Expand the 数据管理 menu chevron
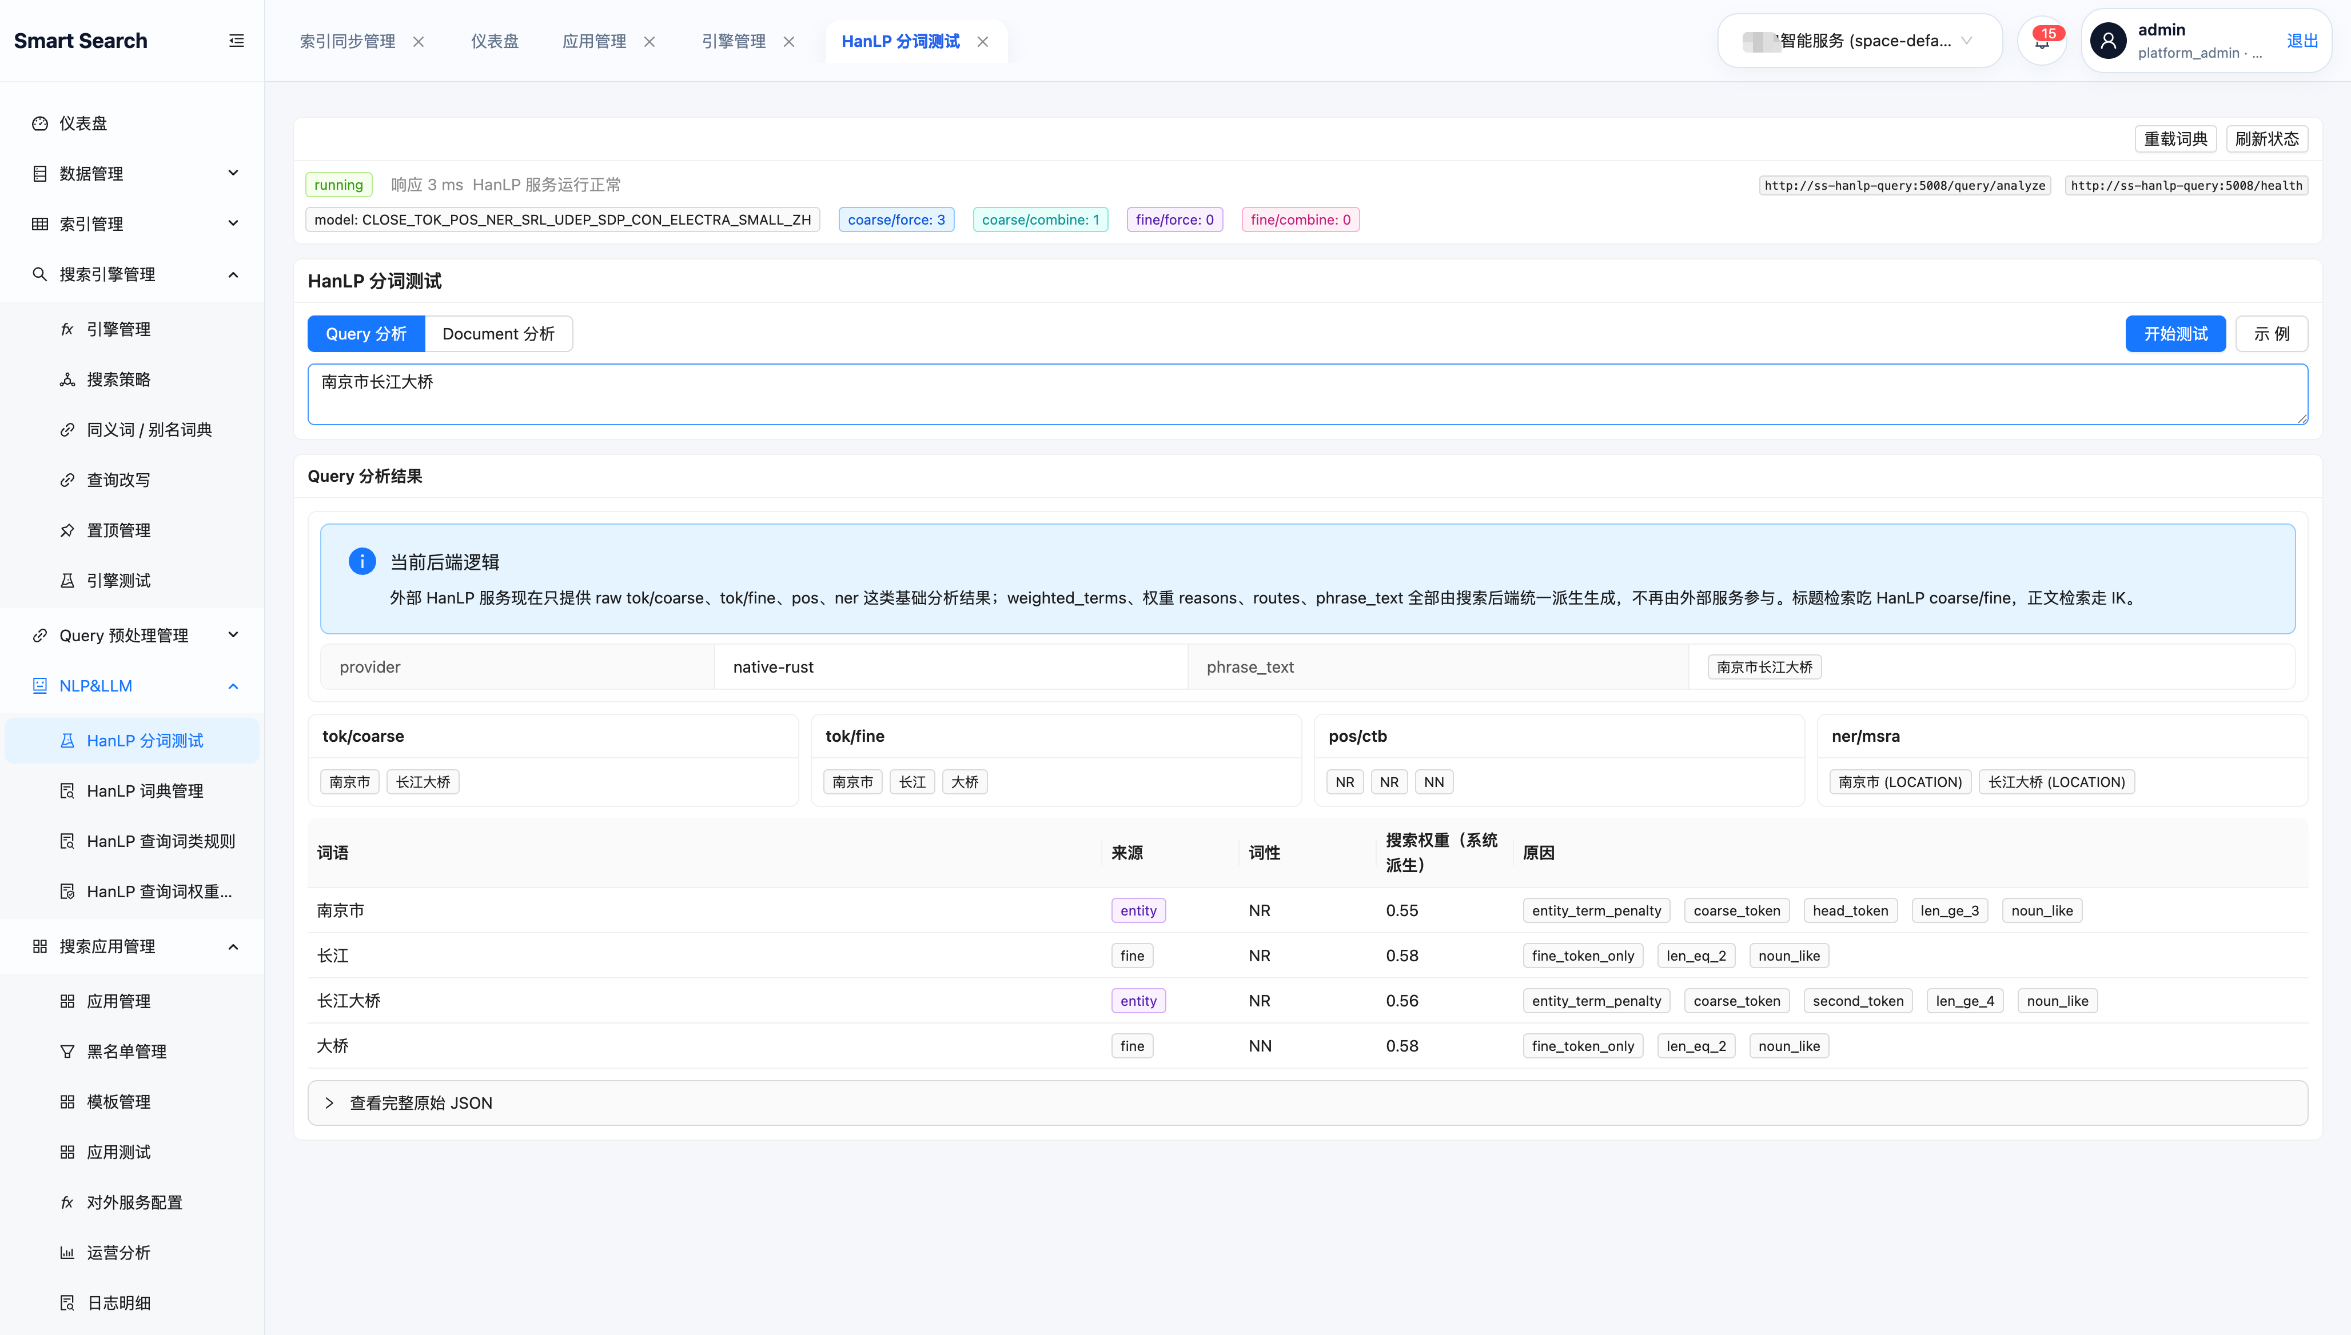 233,173
